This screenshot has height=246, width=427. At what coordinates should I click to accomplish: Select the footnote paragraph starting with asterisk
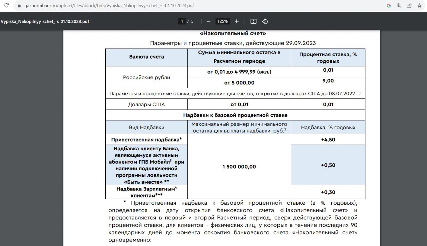pyautogui.click(x=233, y=221)
